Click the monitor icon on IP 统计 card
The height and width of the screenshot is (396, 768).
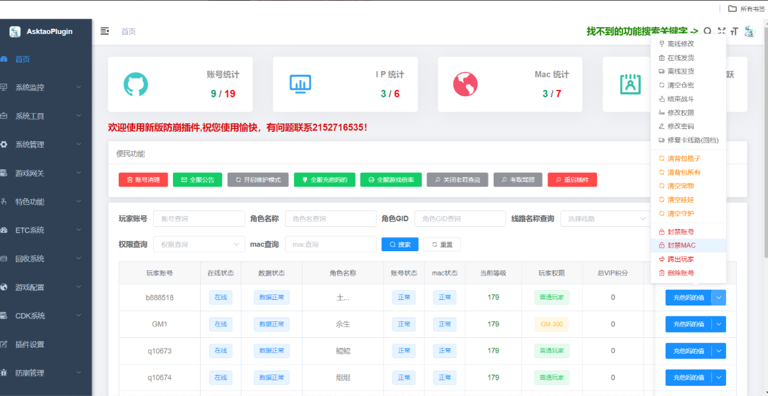tap(300, 84)
